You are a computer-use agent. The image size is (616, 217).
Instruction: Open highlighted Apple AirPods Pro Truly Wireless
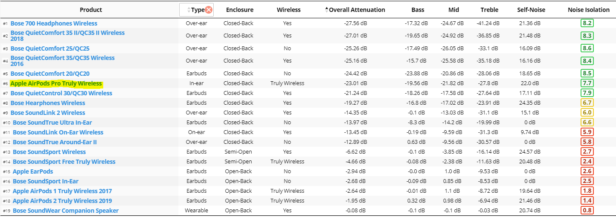coord(56,83)
